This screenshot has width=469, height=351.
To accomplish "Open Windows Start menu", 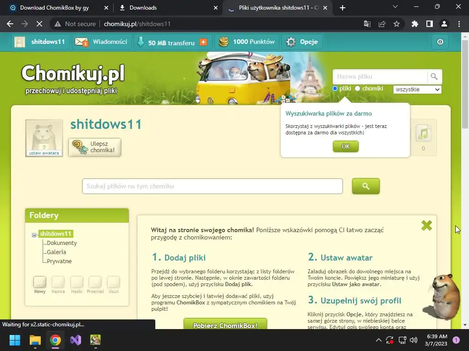I will [15, 340].
